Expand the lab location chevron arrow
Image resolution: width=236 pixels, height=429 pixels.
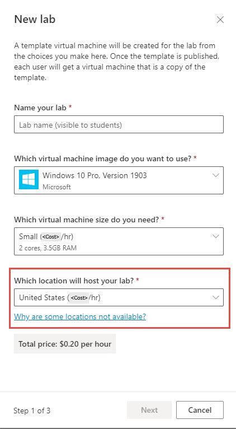click(x=216, y=297)
